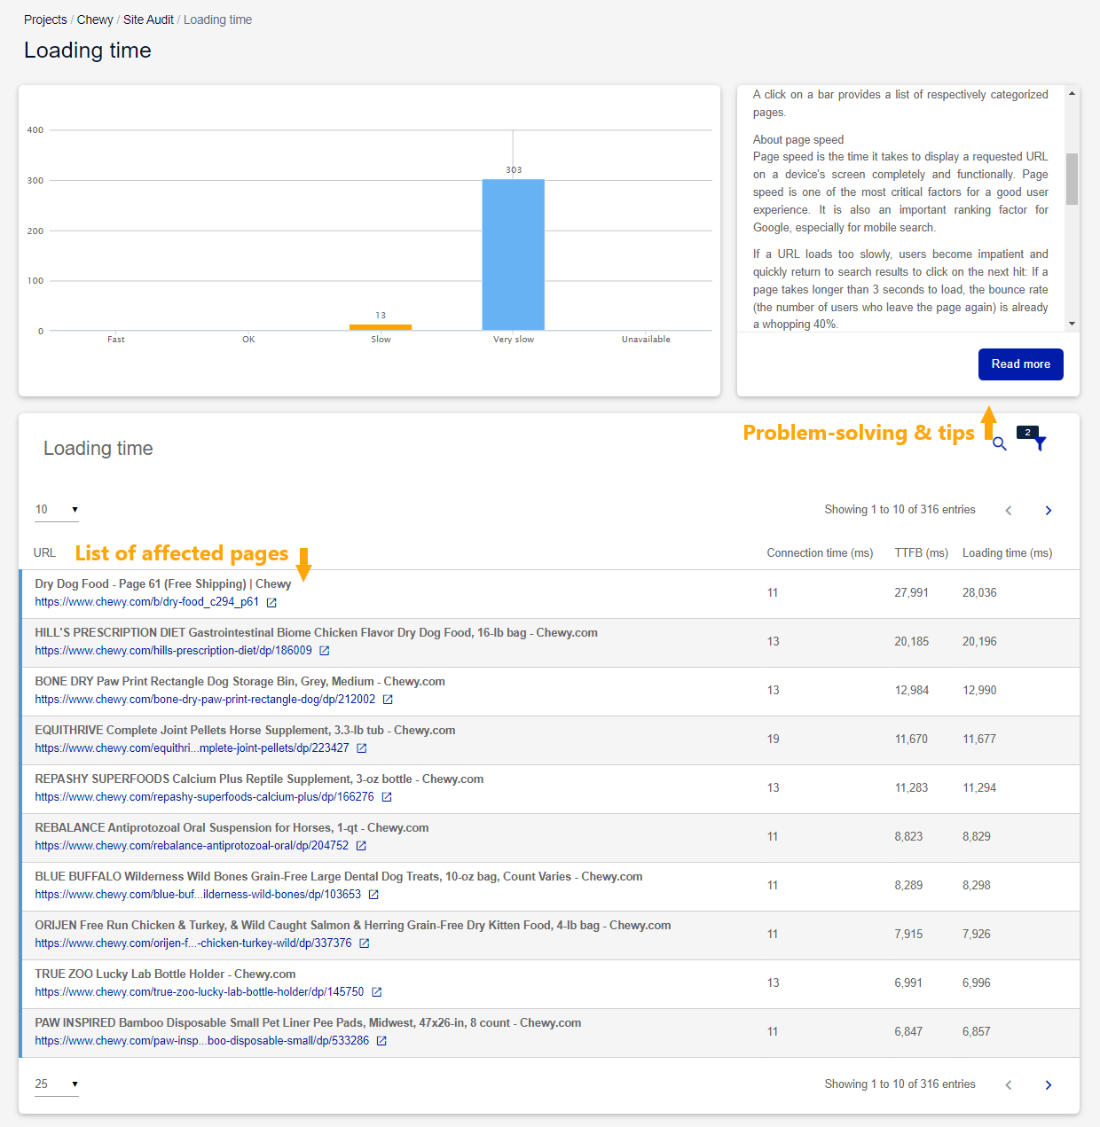Click the description panel scrollbar thumb
The image size is (1100, 1127).
coord(1072,178)
